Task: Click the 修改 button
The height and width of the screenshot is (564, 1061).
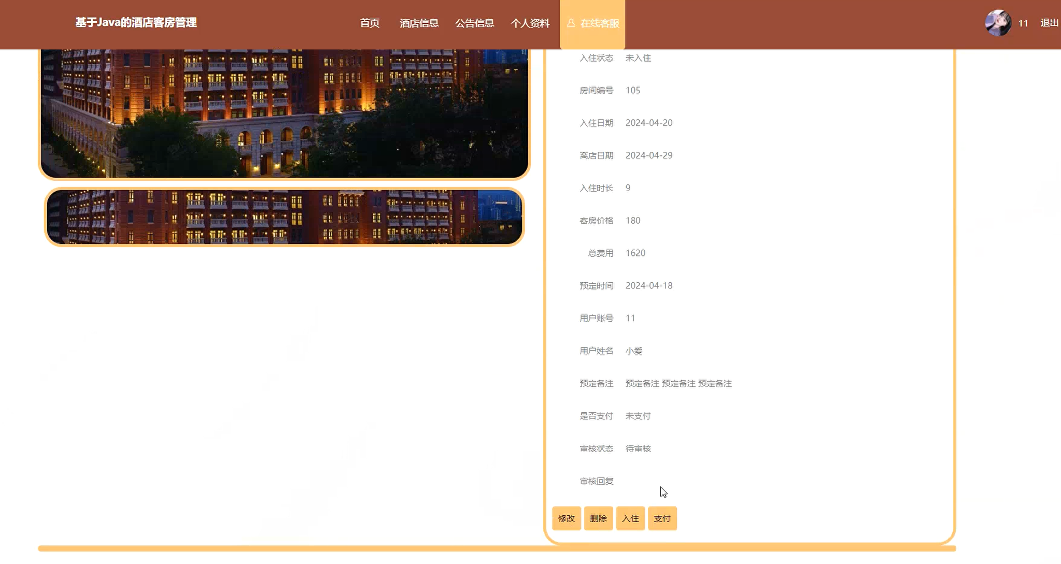Action: click(x=567, y=518)
